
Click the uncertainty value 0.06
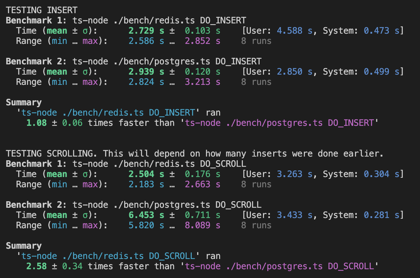tap(72, 123)
